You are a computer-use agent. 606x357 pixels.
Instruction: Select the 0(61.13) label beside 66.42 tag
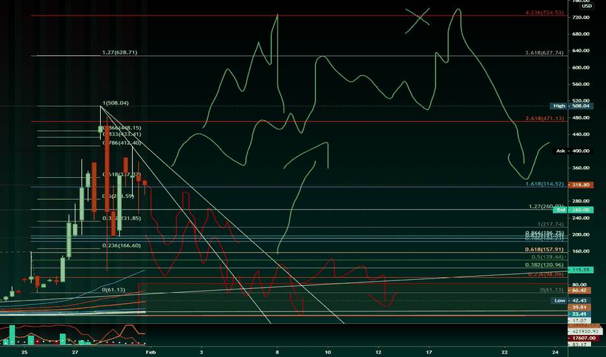point(552,290)
